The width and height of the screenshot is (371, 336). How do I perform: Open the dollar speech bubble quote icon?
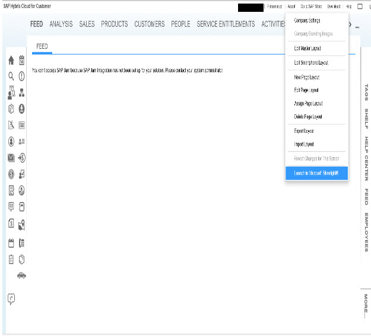click(11, 207)
